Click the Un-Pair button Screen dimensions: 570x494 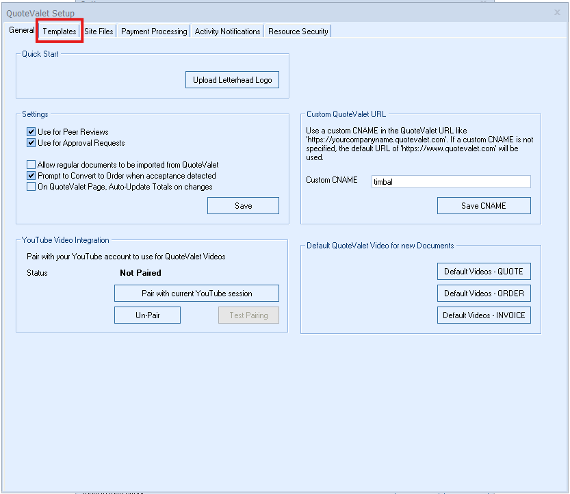tap(147, 315)
